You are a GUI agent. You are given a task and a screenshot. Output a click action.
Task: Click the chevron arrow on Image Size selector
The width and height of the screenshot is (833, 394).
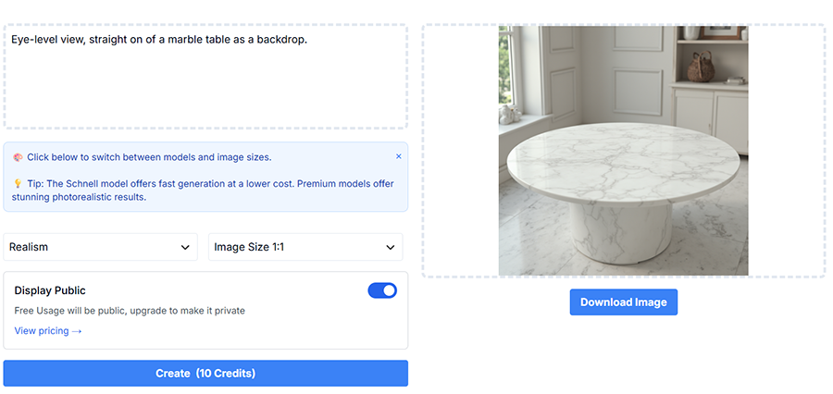[x=390, y=248]
